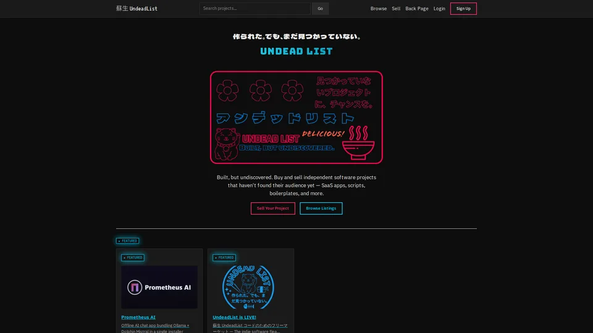Image resolution: width=593 pixels, height=333 pixels.
Task: Click the FEATURED badge on UndeadList is LIVE card
Action: pyautogui.click(x=224, y=258)
